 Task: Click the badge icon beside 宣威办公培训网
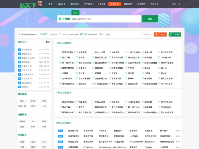click(x=20, y=58)
